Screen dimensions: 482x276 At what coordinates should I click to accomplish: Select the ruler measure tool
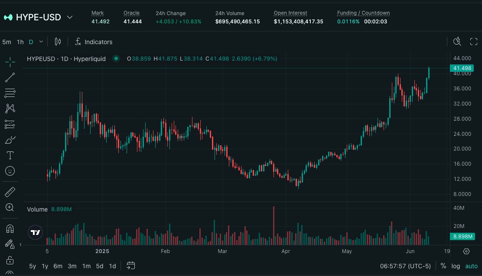pos(10,192)
